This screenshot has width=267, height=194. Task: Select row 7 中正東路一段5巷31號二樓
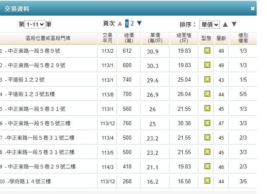pos(128,138)
